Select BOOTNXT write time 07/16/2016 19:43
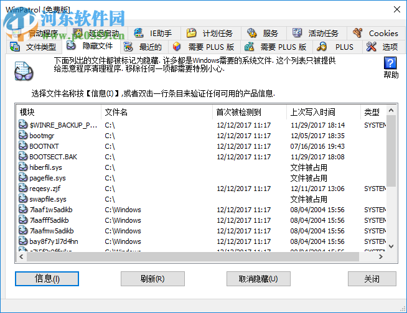Image resolution: width=407 pixels, height=313 pixels. click(x=317, y=146)
